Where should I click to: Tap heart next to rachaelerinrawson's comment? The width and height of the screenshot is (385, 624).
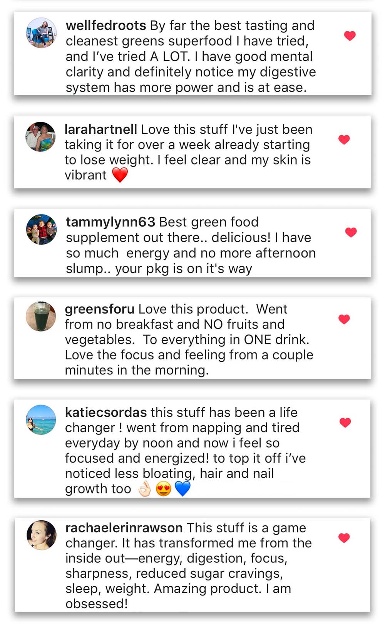click(x=344, y=538)
